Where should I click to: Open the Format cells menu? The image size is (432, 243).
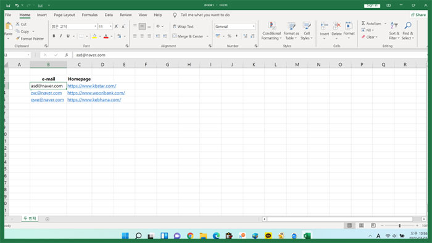(349, 30)
